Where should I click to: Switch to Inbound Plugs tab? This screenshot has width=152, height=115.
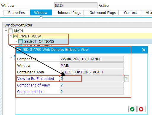[x=69, y=13]
